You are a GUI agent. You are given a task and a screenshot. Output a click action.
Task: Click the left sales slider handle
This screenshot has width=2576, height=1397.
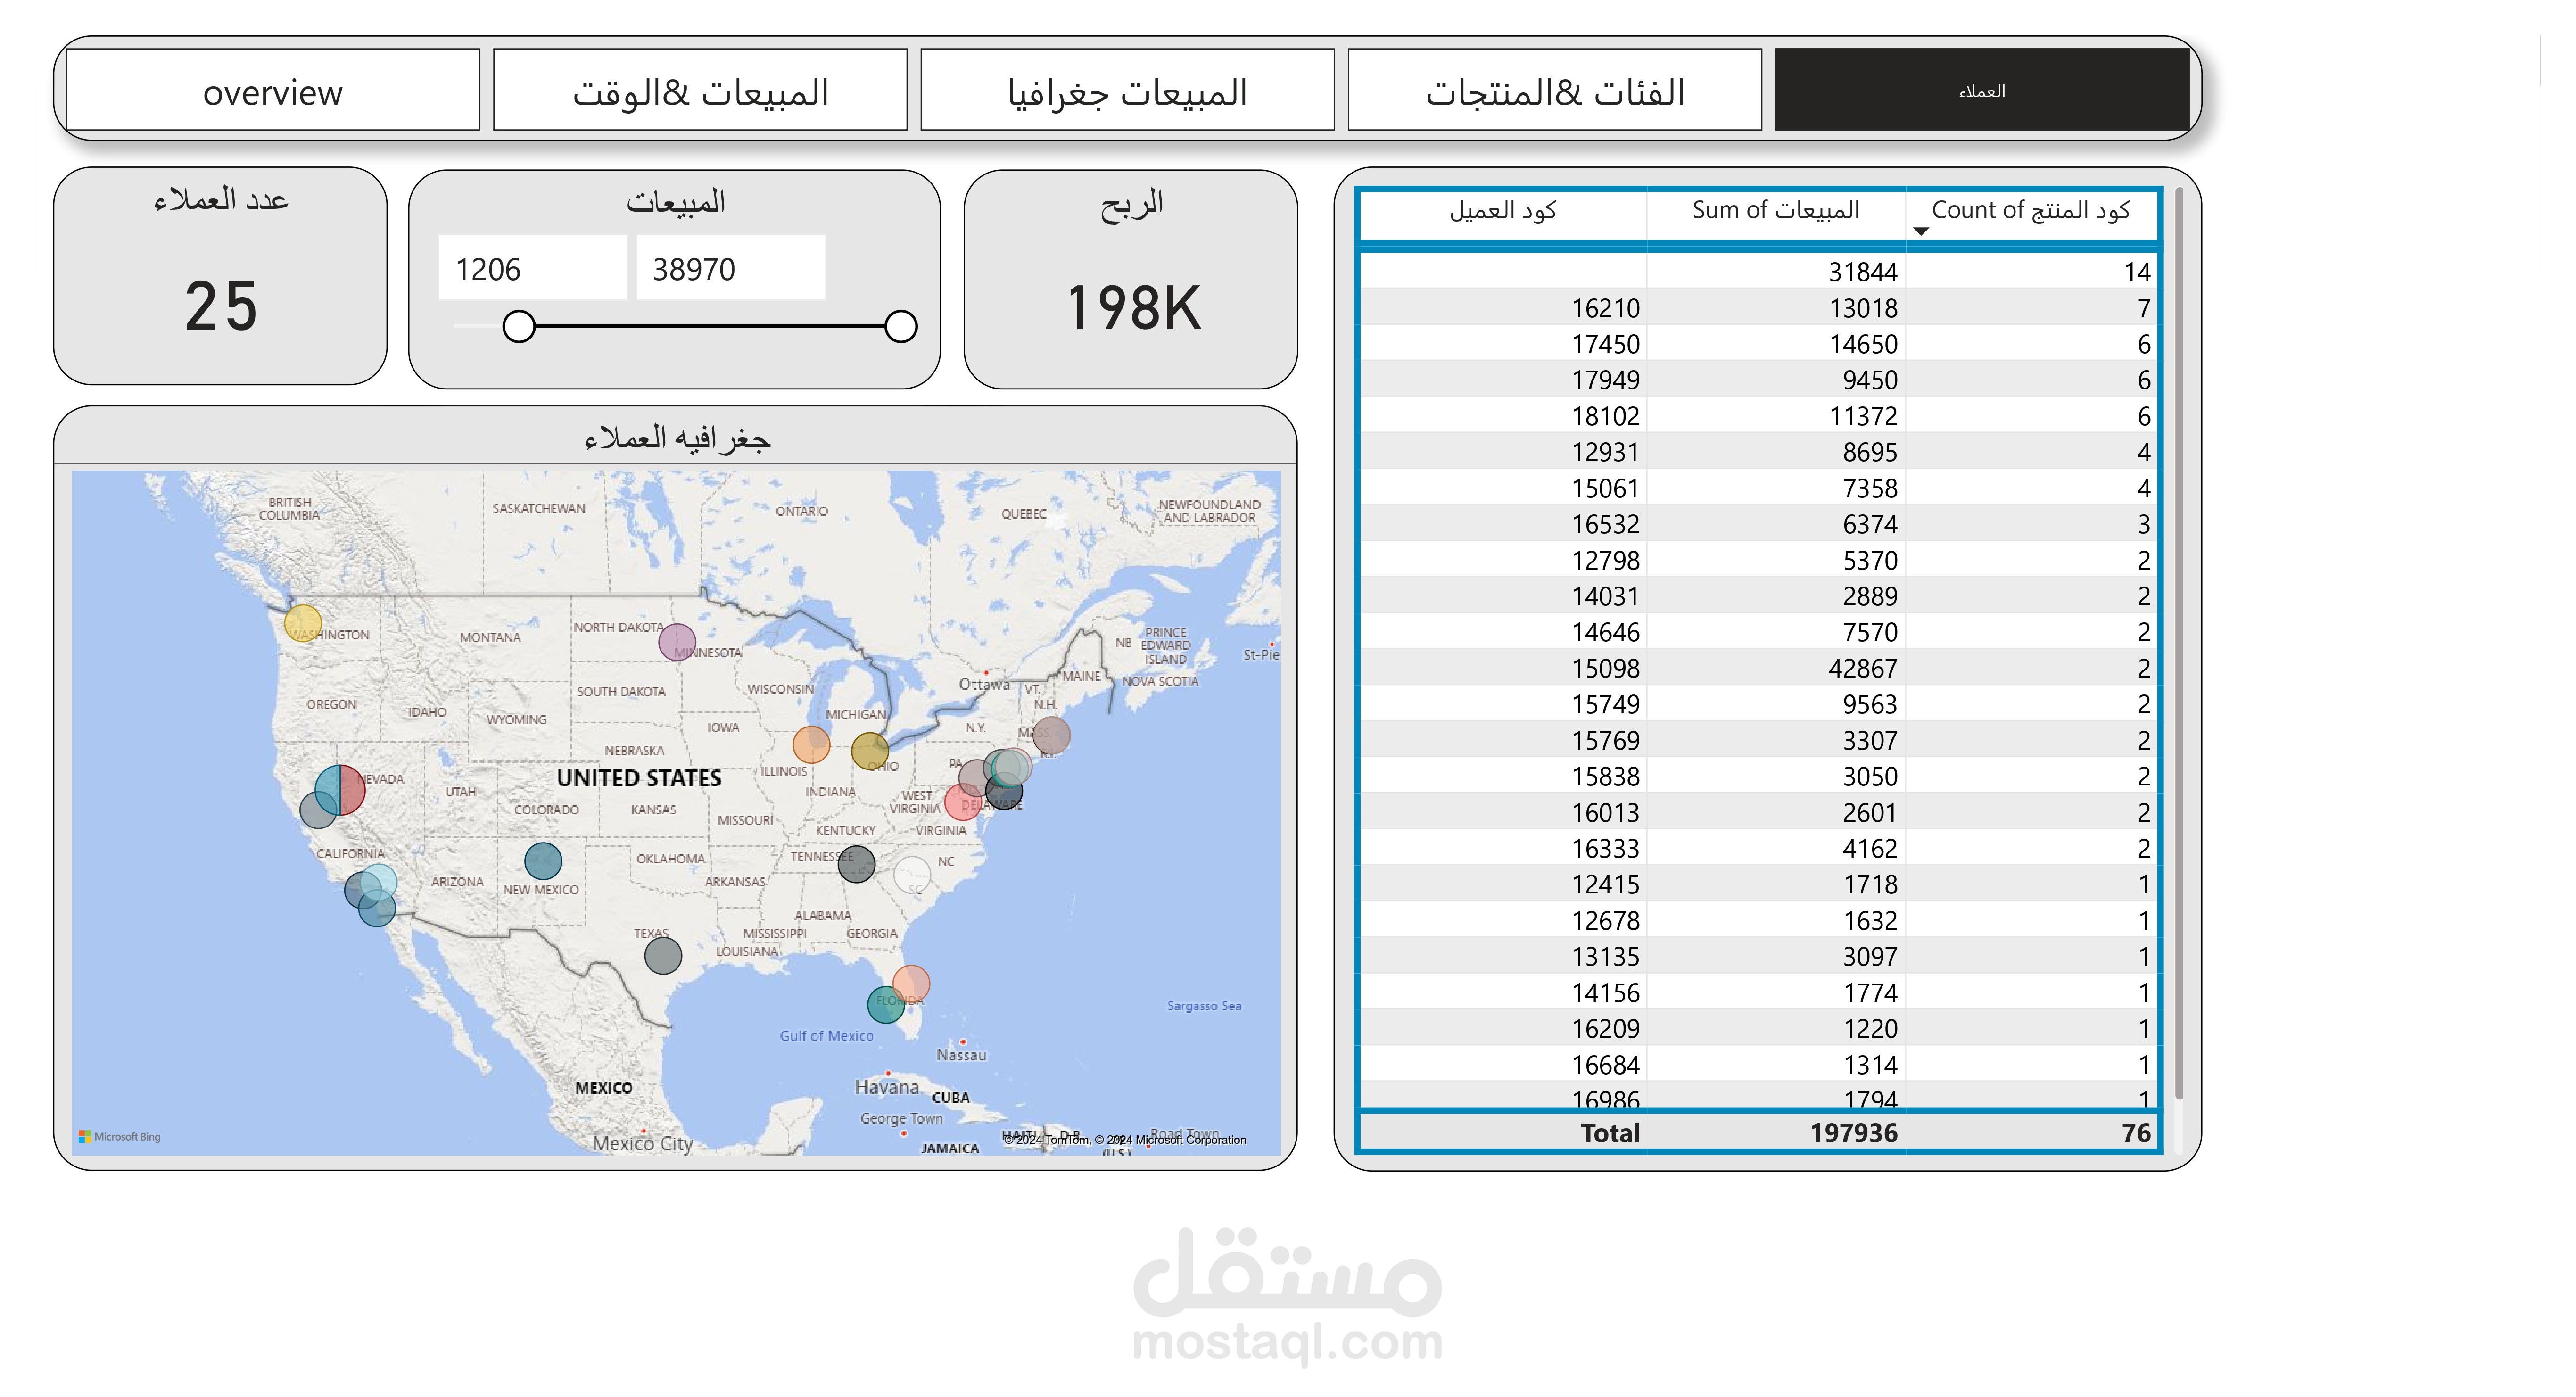518,326
